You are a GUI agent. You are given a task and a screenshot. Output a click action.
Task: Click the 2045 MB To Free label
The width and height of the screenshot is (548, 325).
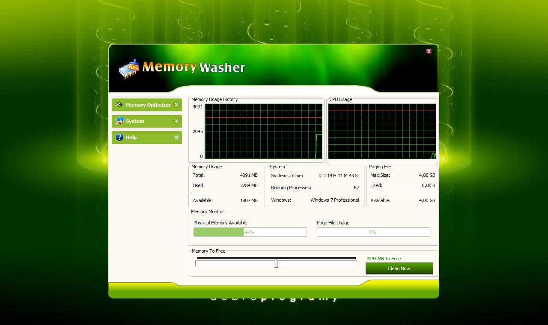tap(384, 259)
